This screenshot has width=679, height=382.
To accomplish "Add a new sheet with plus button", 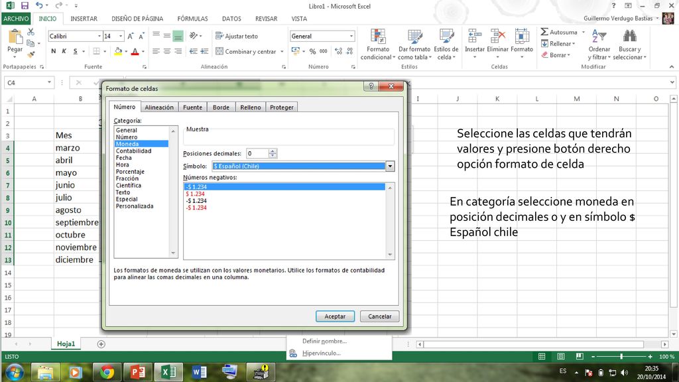I will click(101, 344).
